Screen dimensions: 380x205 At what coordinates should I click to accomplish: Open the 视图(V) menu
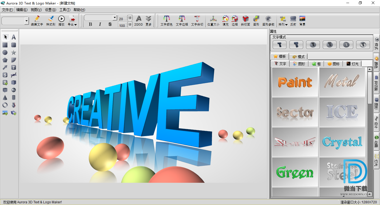point(36,10)
